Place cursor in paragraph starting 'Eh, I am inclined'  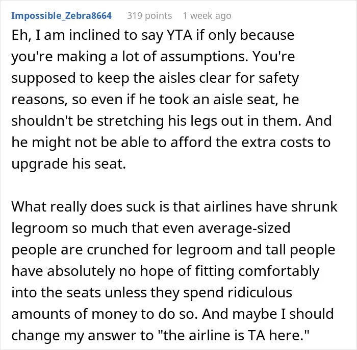(x=171, y=99)
